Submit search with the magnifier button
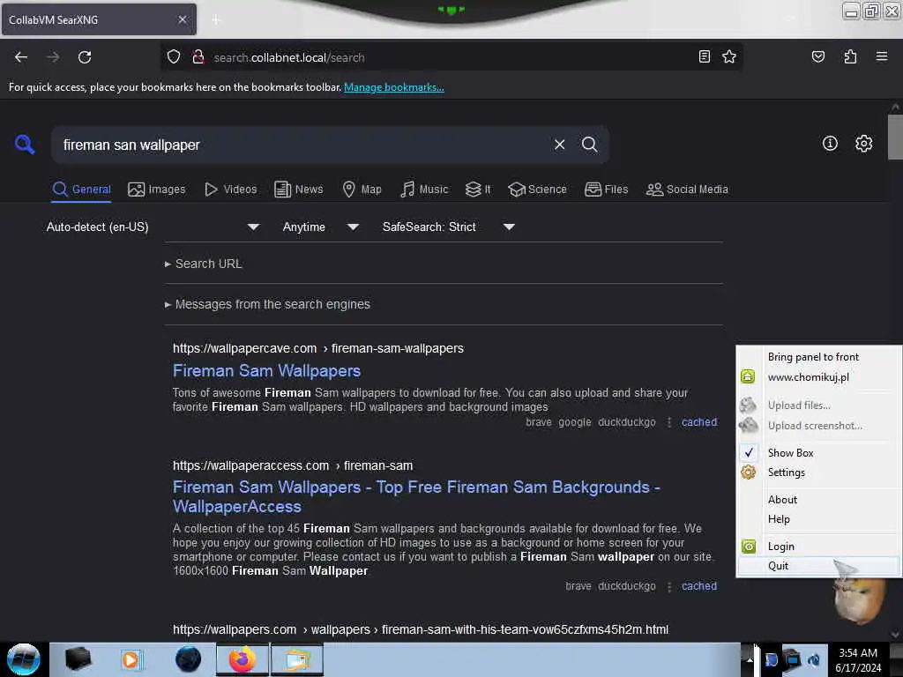903x677 pixels. (589, 145)
